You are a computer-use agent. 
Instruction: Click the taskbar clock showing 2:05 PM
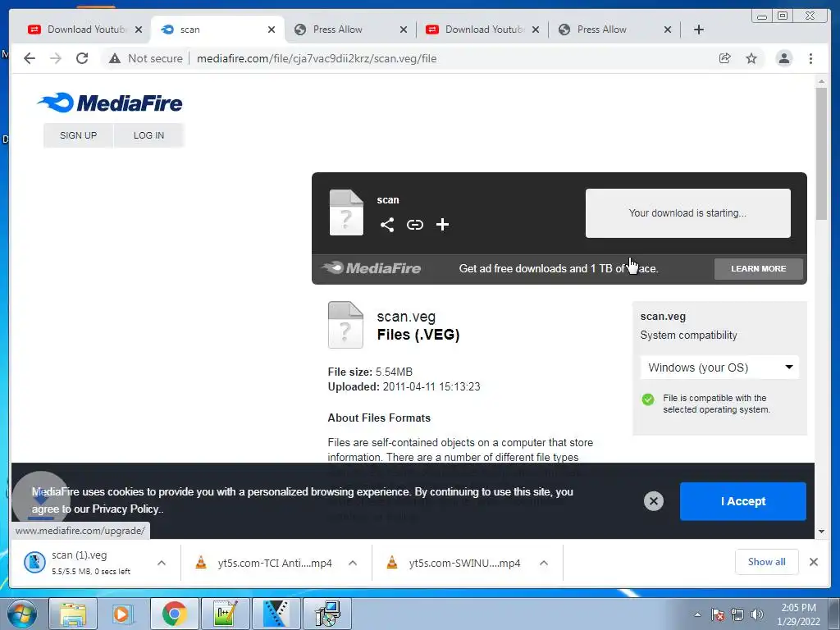pyautogui.click(x=798, y=614)
